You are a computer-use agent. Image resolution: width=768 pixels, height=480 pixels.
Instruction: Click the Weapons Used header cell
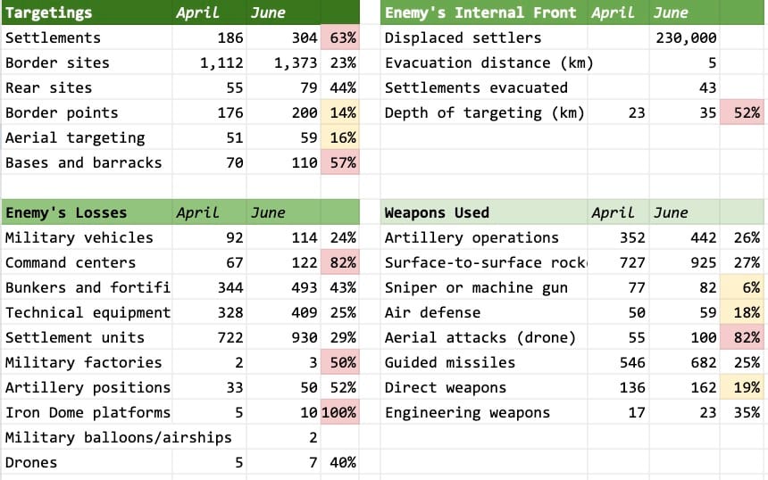click(484, 212)
